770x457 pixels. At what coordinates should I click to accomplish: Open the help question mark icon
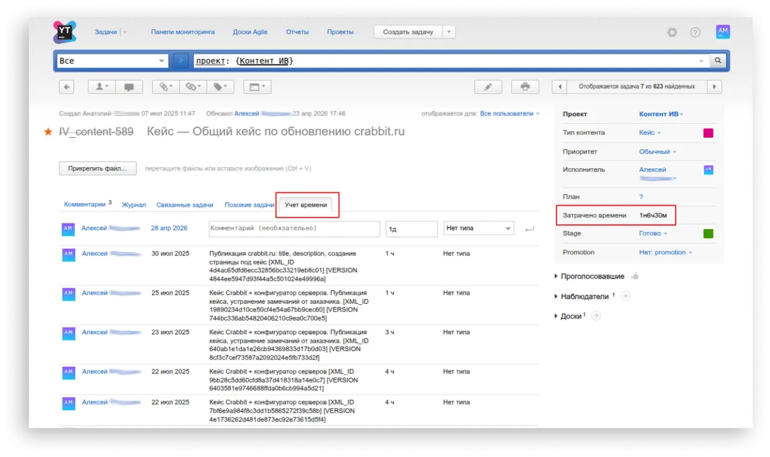[695, 32]
